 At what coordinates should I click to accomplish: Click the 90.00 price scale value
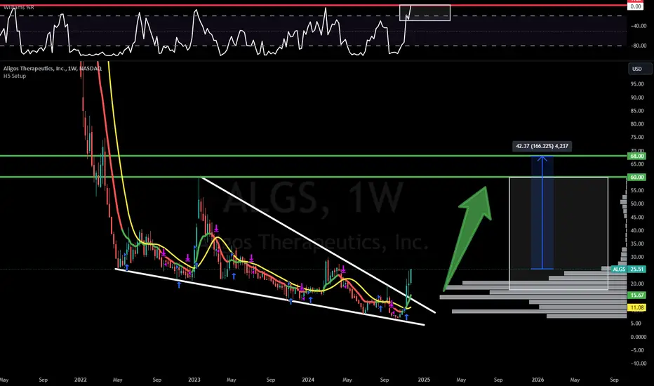pyautogui.click(x=637, y=98)
